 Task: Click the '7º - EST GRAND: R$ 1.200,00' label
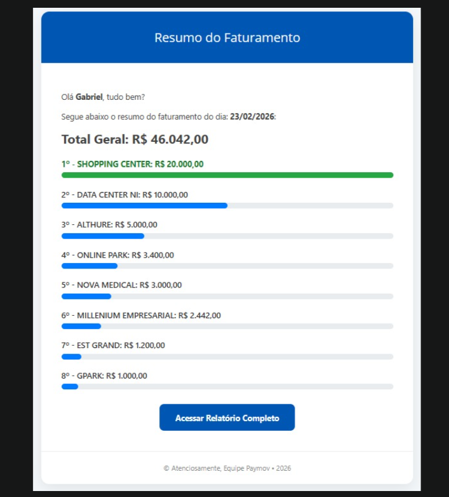(x=113, y=345)
